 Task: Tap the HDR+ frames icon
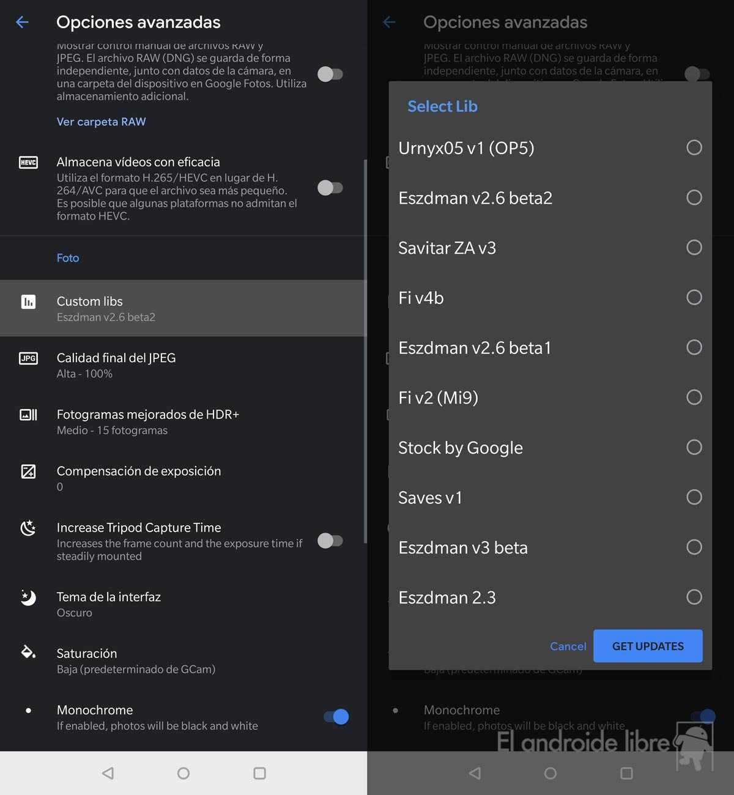[x=28, y=415]
